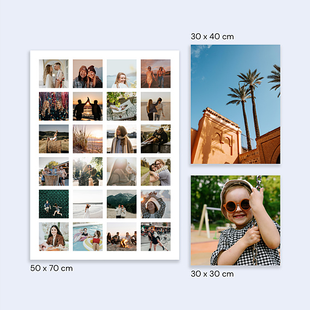Image resolution: width=310 pixels, height=310 pixels.
Task: Select the couple hugging on path photo
Action: pyautogui.click(x=156, y=171)
